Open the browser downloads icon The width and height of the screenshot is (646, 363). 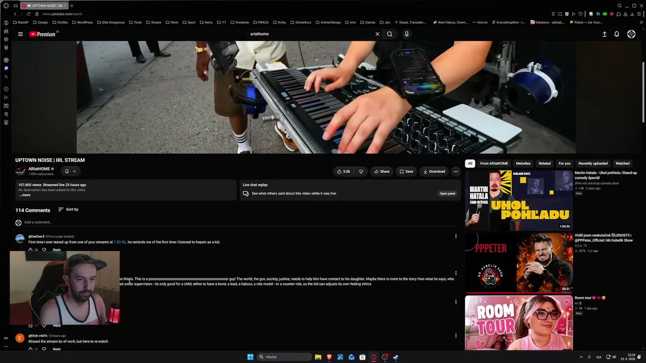point(631,14)
